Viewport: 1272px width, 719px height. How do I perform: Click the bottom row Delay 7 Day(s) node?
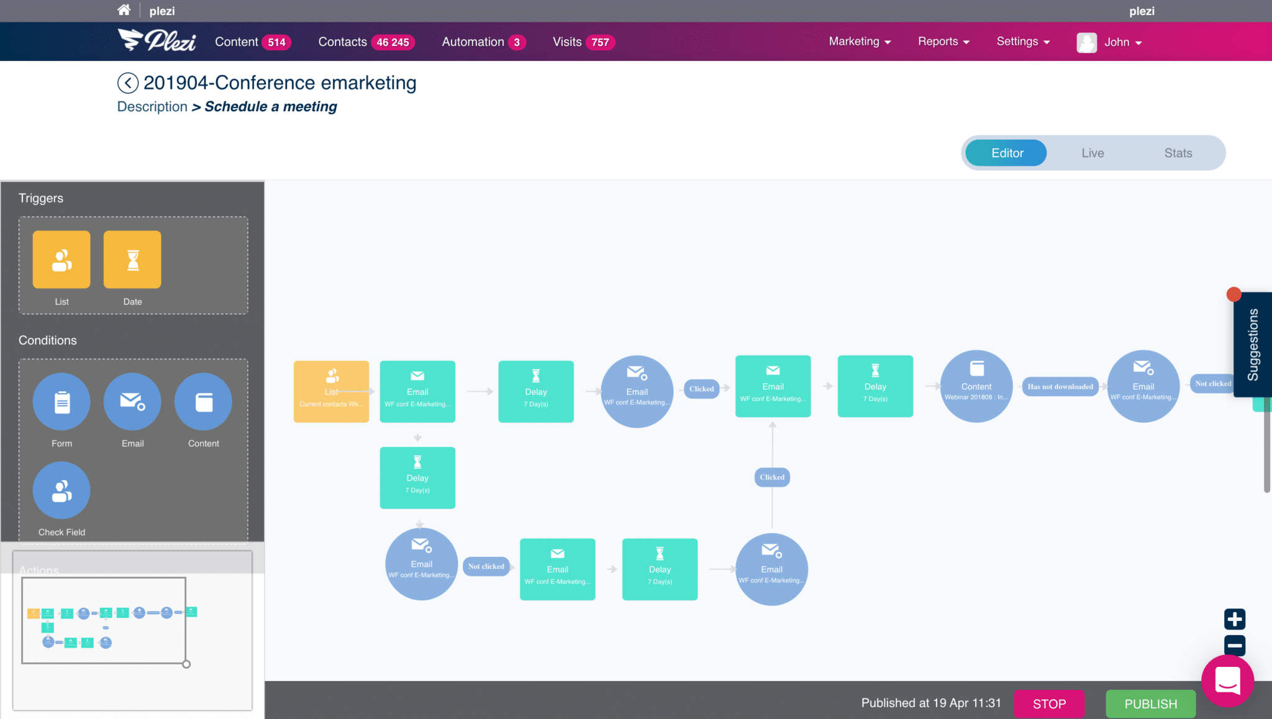(660, 569)
